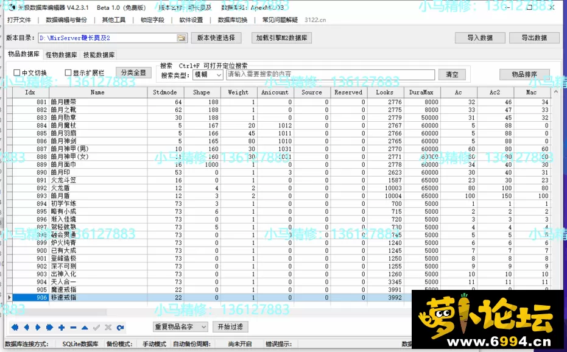The width and height of the screenshot is (567, 352).
Task: Click the name cell 移速戒指
Action: tap(98, 298)
